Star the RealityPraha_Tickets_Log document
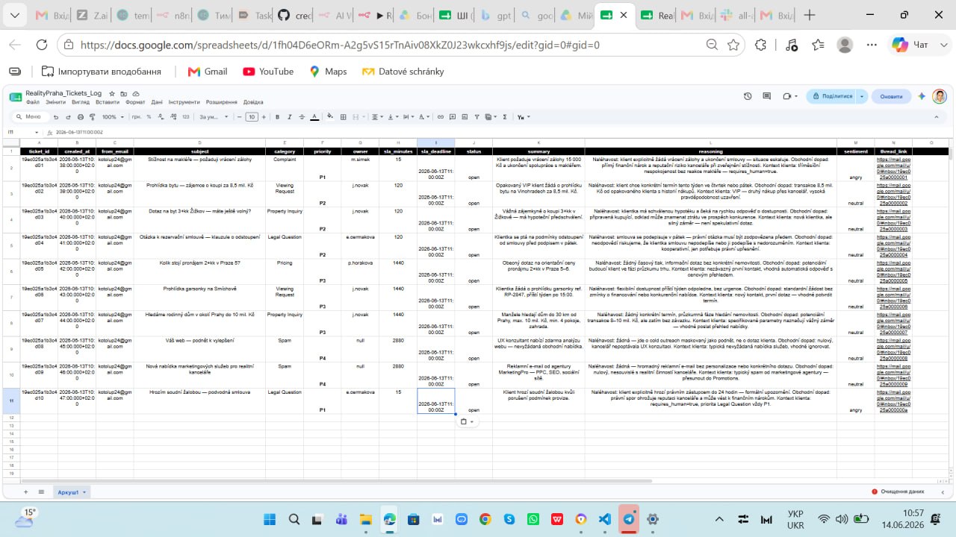Image resolution: width=956 pixels, height=537 pixels. [112, 93]
